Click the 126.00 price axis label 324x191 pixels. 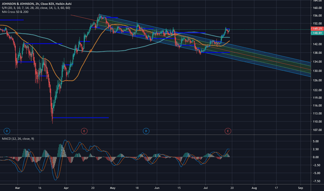(x=317, y=80)
